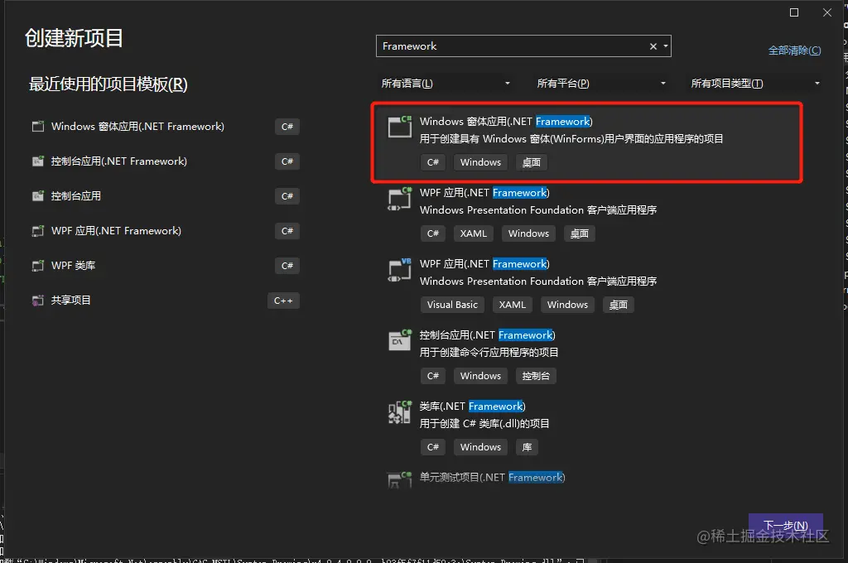Open the 所有平台 filter dropdown
The image size is (848, 563).
tap(601, 84)
